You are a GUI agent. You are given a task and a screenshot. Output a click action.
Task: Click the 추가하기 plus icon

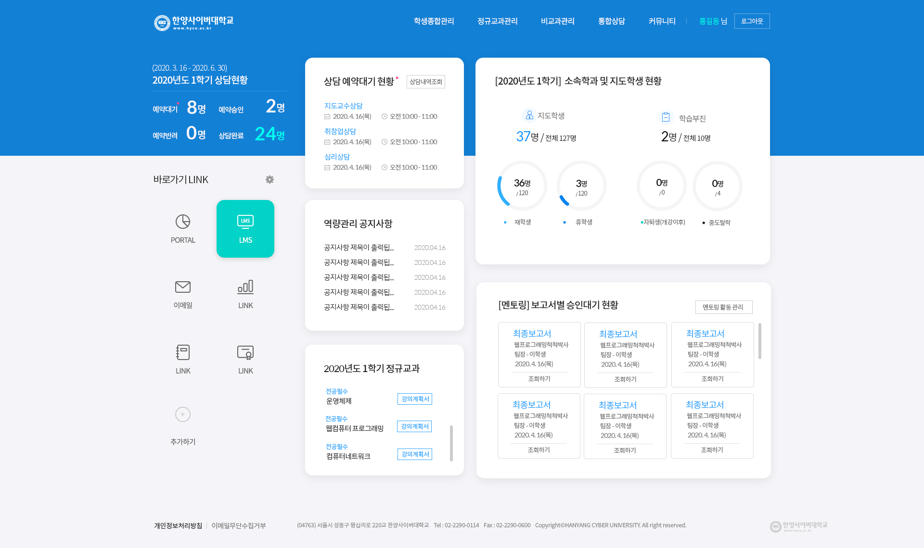[x=183, y=414]
